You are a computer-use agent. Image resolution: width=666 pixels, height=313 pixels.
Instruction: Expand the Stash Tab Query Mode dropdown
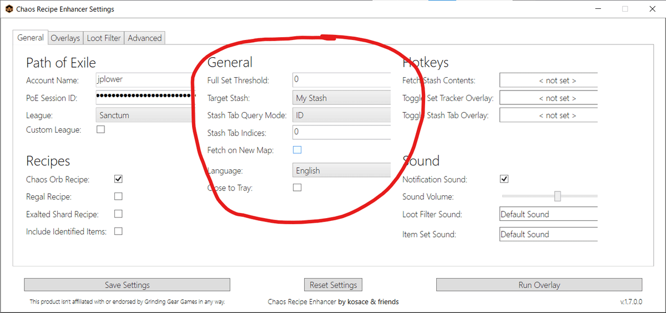341,115
